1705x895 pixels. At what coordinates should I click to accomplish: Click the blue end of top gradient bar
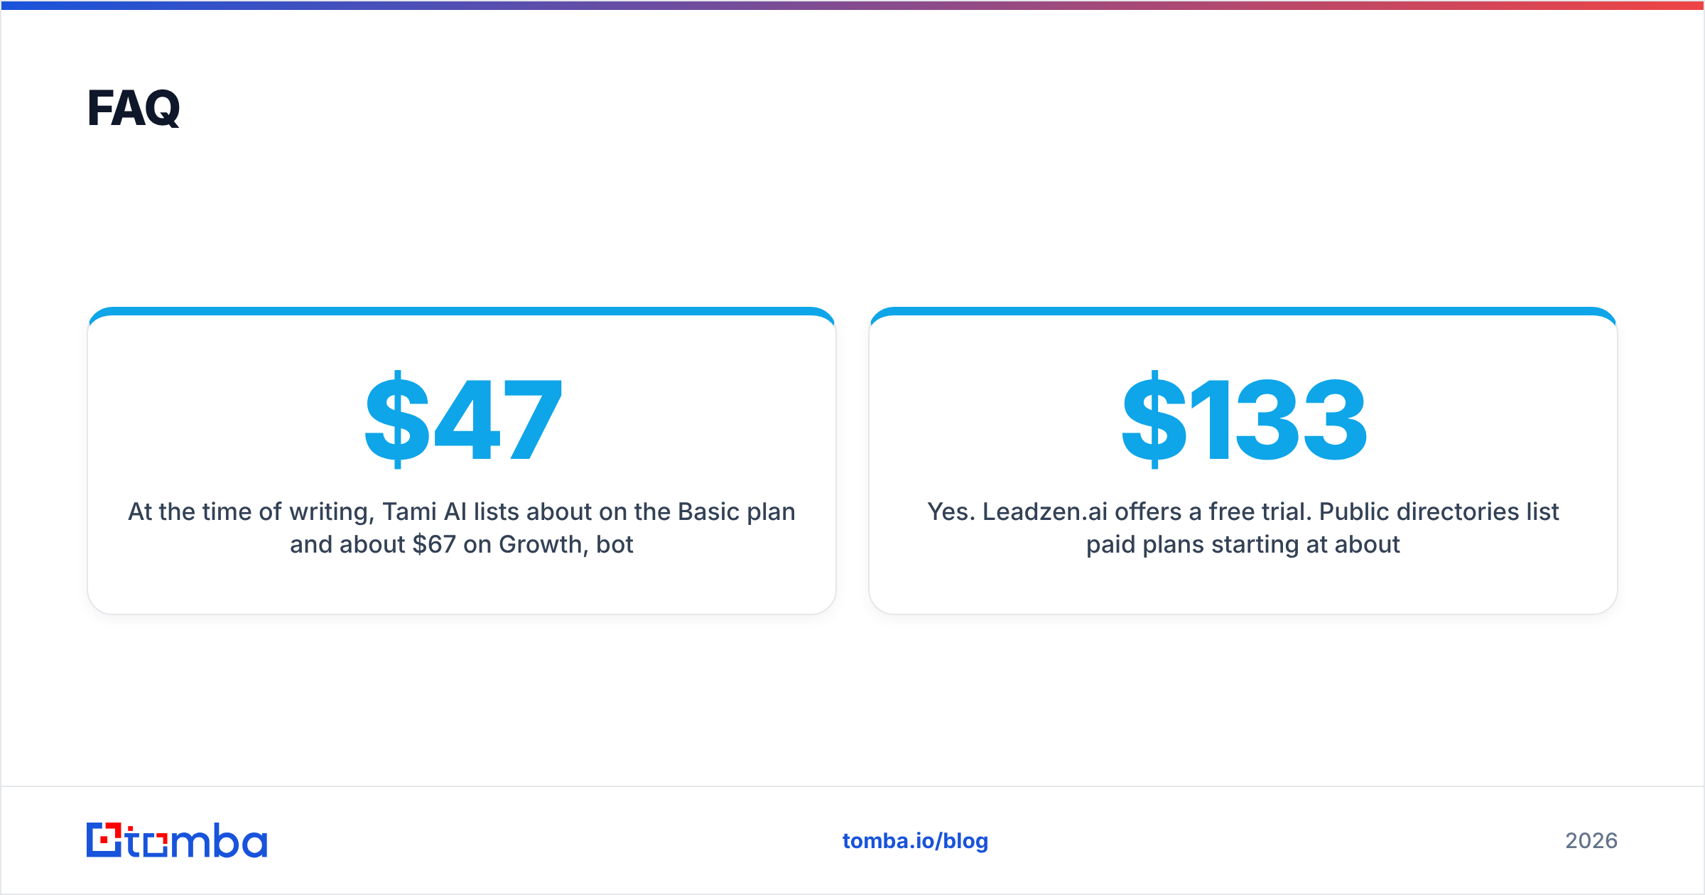tap(43, 5)
